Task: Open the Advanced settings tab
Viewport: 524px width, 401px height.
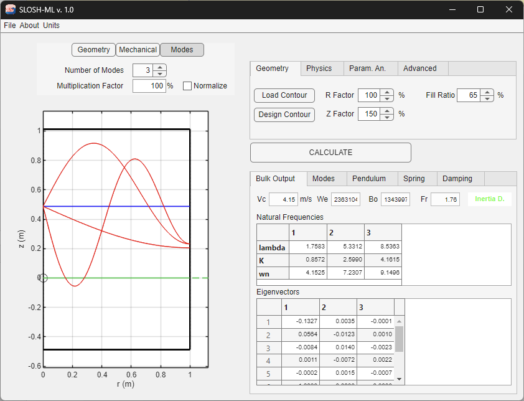Action: (x=423, y=68)
